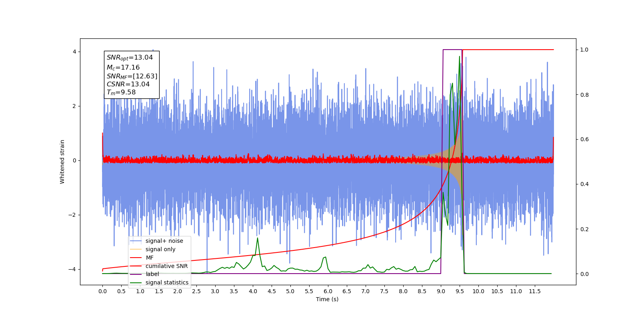Screen dimensions: 640x320
Task: Click the 11.5 tick label on the time axis
Action: [x=535, y=291]
